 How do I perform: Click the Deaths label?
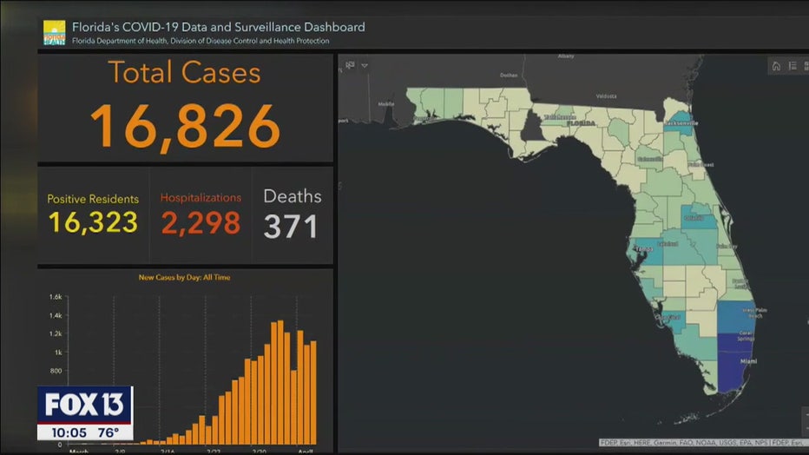pos(293,196)
